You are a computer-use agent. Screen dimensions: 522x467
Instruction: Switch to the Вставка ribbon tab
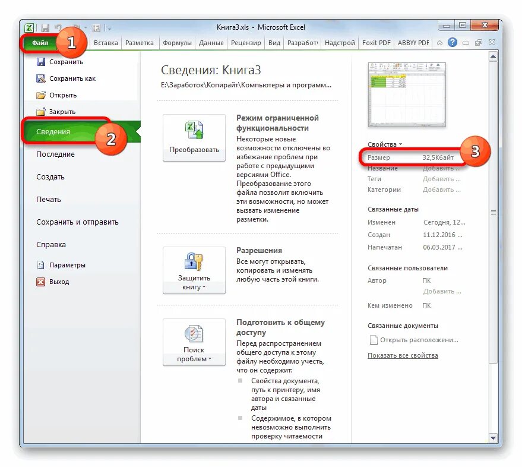coord(106,43)
